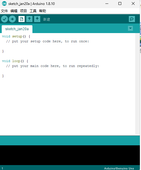Click inside the black console output area

(70, 155)
